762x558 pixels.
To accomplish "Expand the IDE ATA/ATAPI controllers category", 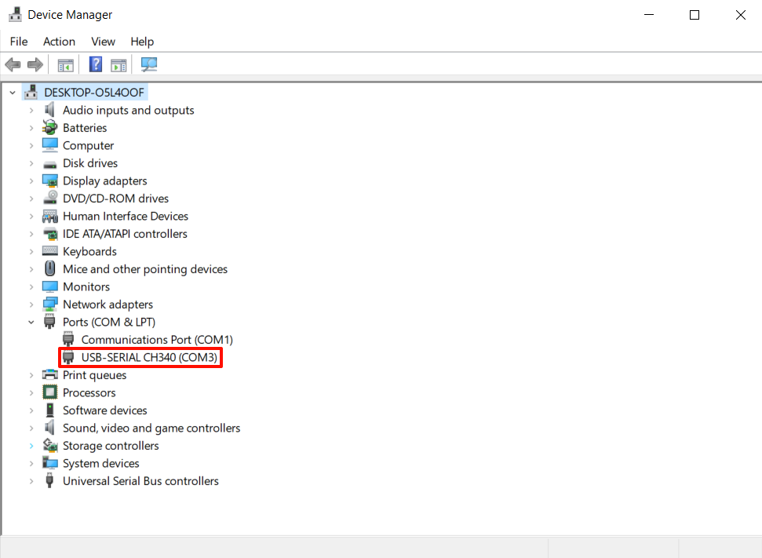I will (31, 234).
